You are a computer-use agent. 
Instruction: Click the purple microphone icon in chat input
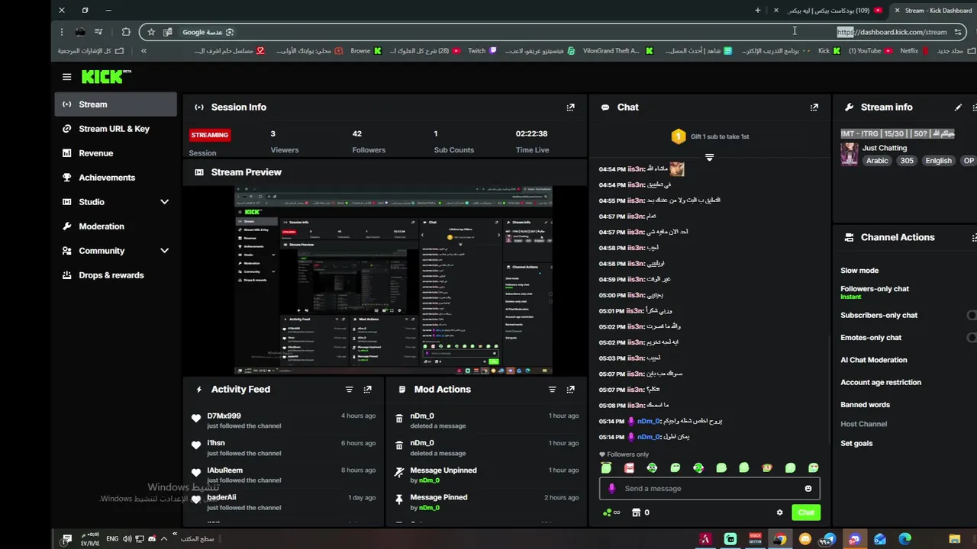coord(611,489)
